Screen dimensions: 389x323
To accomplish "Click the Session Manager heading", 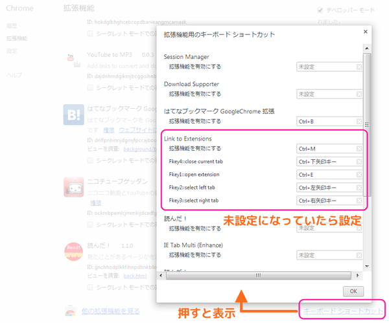I will [x=186, y=57].
